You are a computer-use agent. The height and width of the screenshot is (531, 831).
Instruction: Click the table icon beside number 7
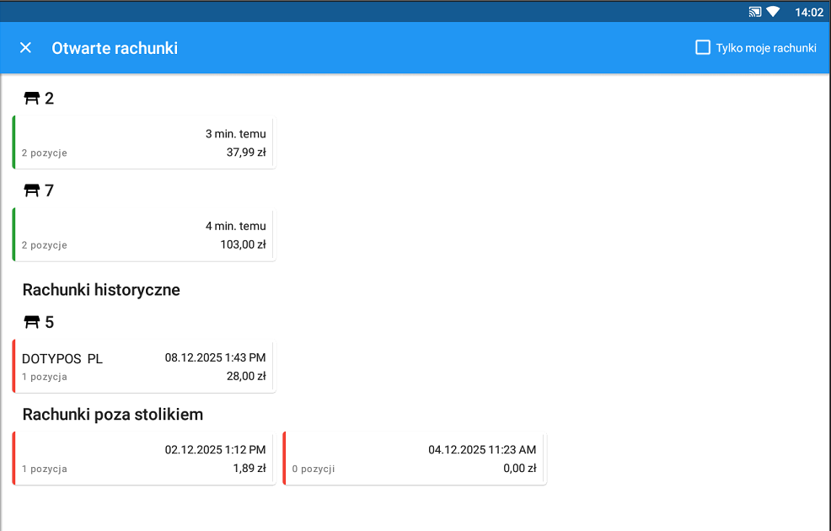pyautogui.click(x=32, y=191)
